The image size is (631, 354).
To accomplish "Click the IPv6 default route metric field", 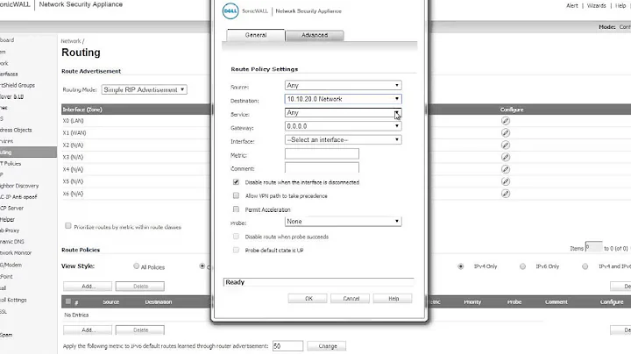I will [x=287, y=346].
